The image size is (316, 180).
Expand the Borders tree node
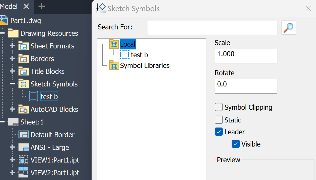pyautogui.click(x=12, y=59)
